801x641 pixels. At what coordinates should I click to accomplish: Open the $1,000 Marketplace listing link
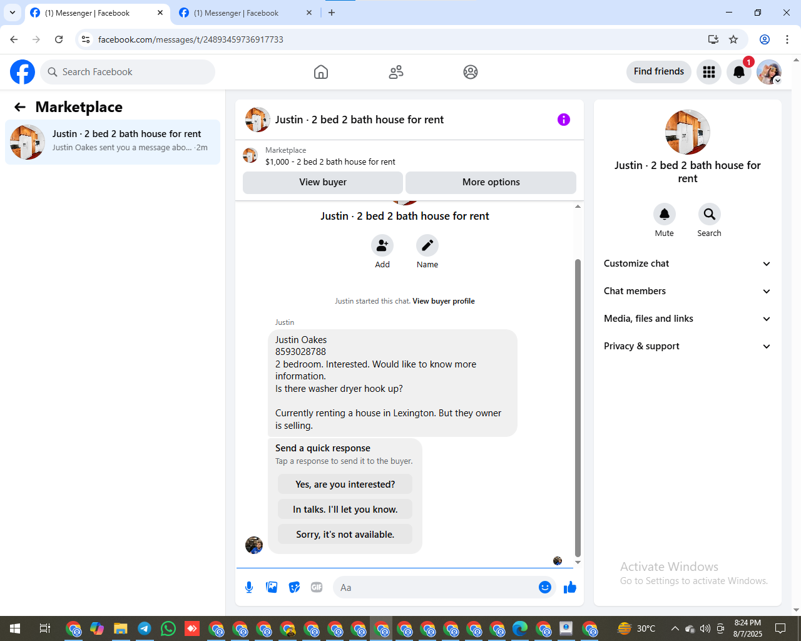click(x=330, y=162)
